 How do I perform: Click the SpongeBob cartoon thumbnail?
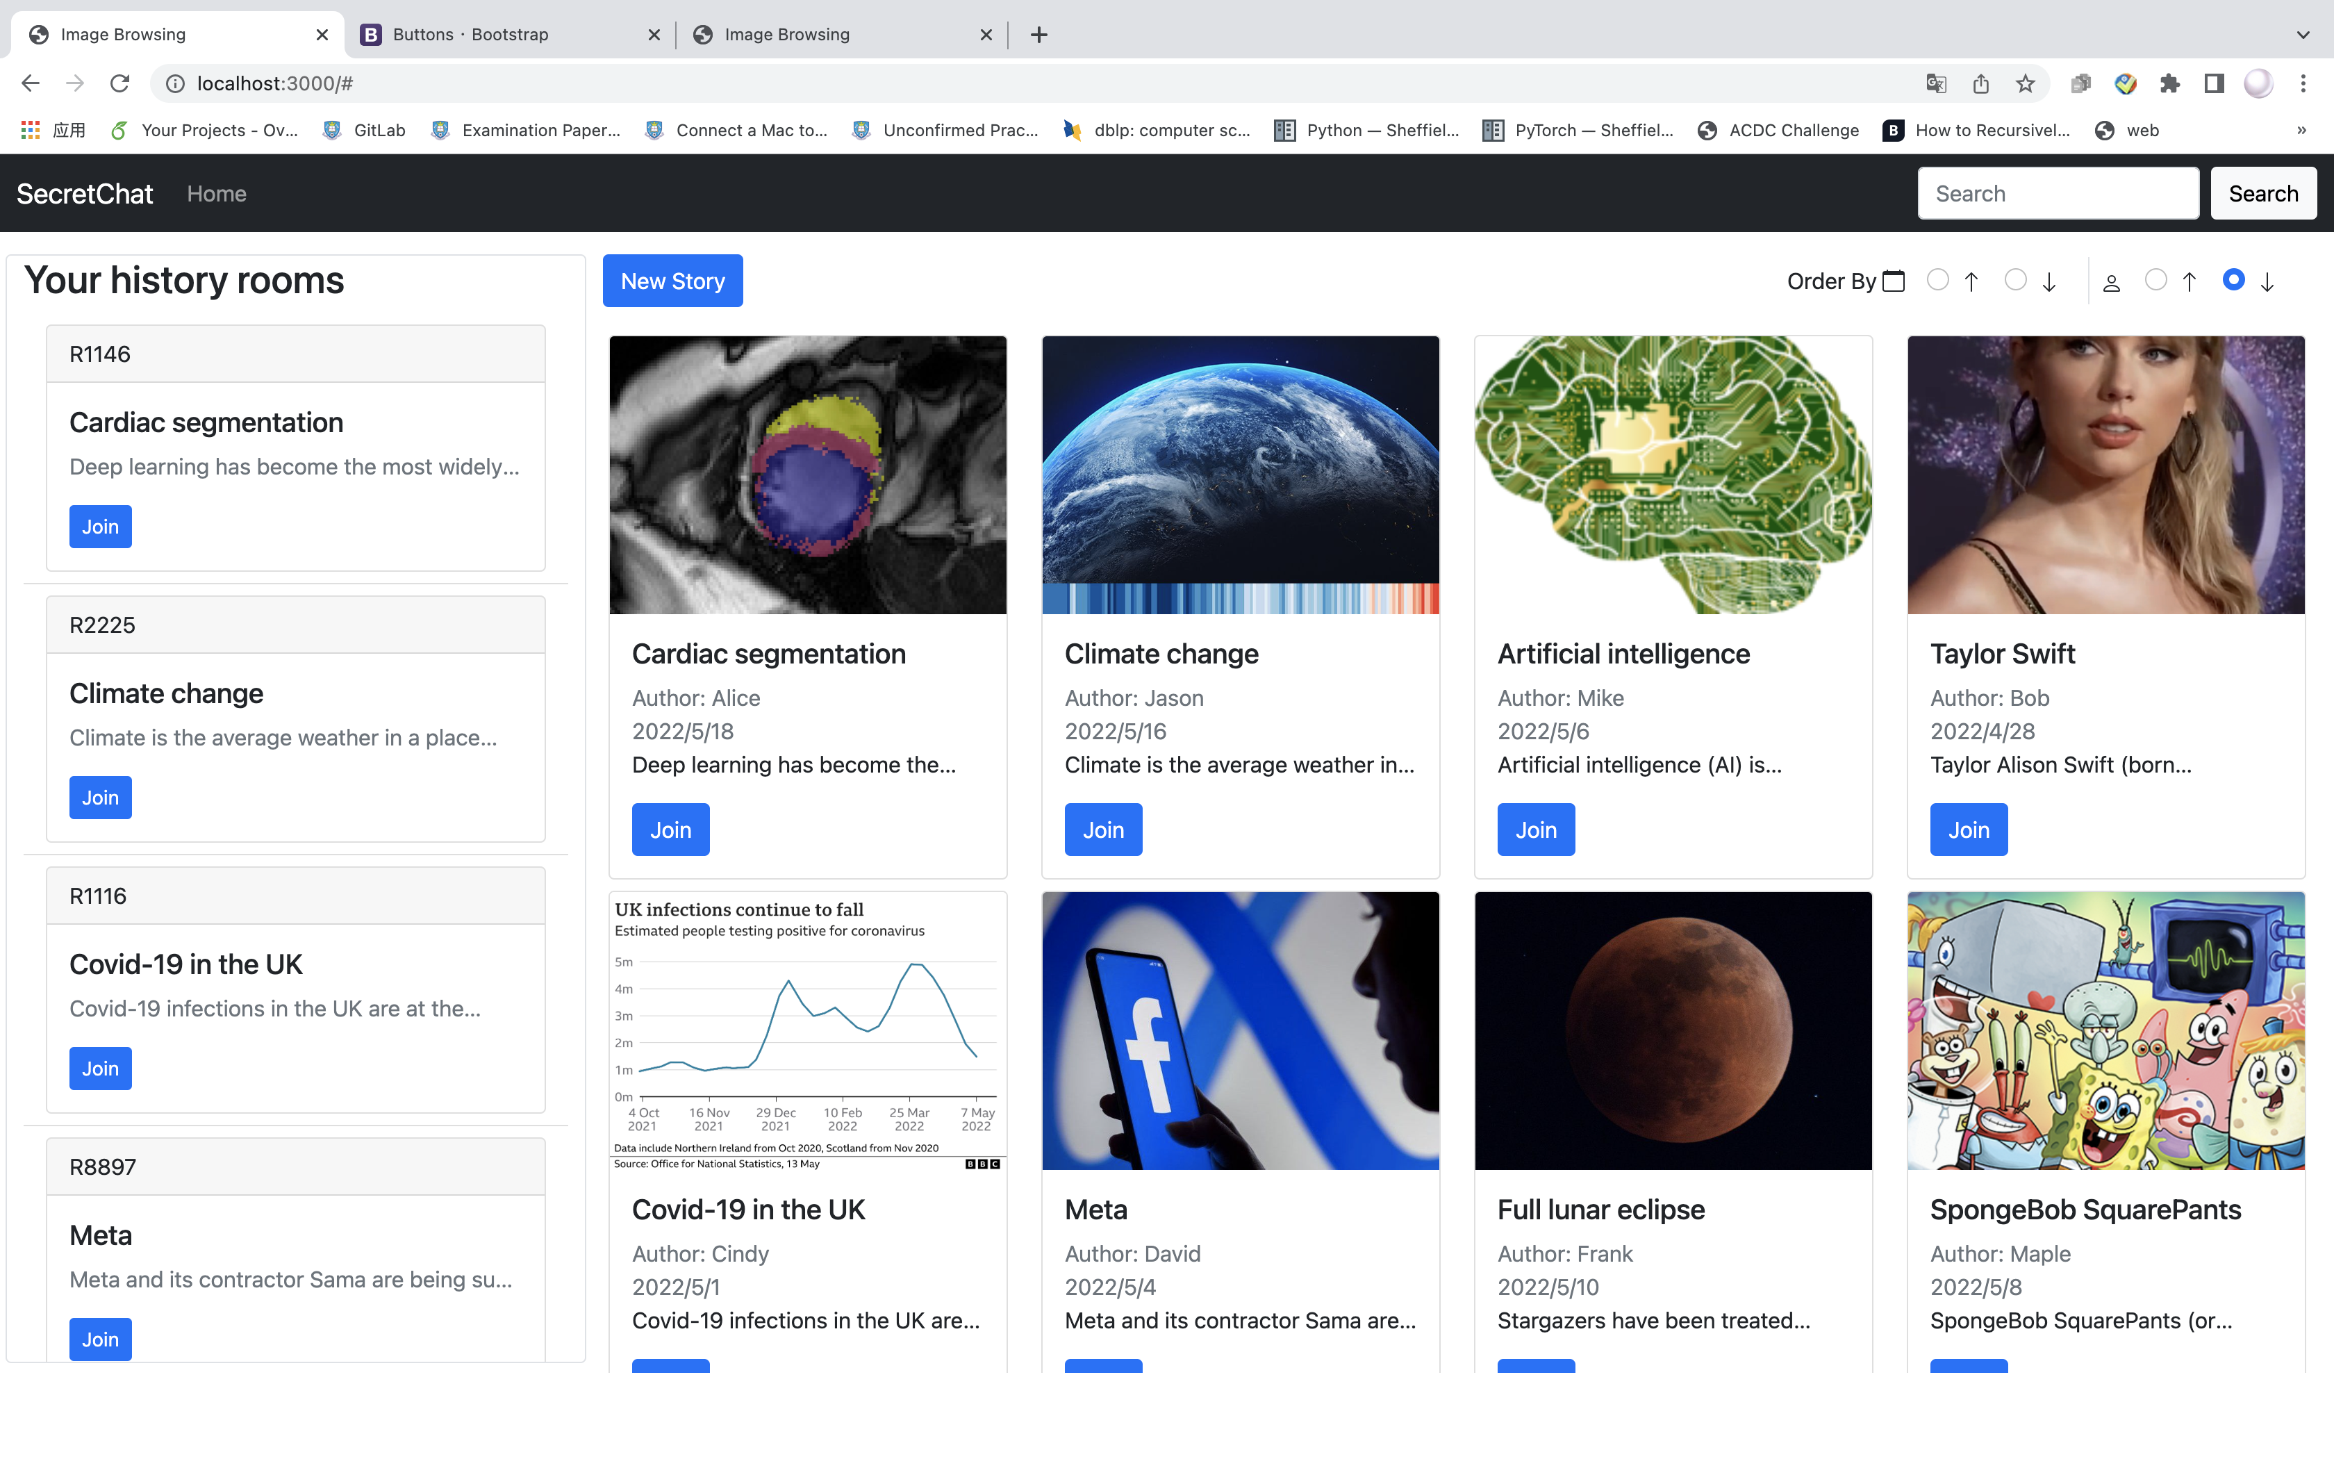pos(2105,1030)
